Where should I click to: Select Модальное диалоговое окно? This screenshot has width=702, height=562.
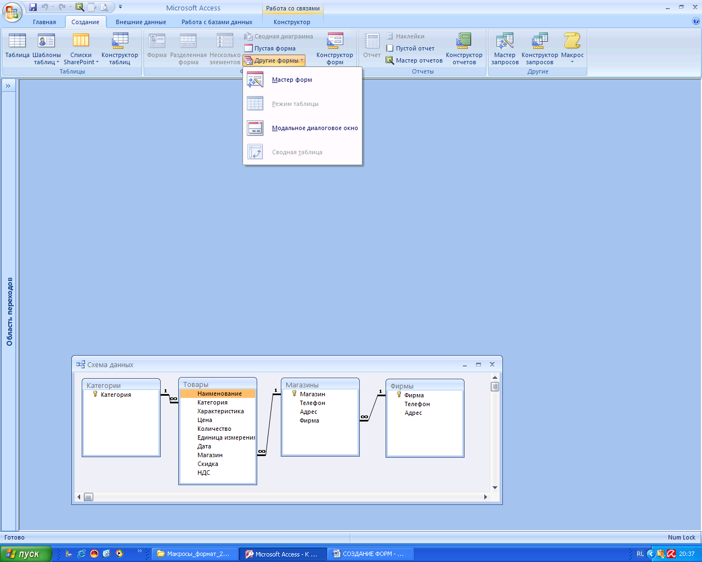303,128
